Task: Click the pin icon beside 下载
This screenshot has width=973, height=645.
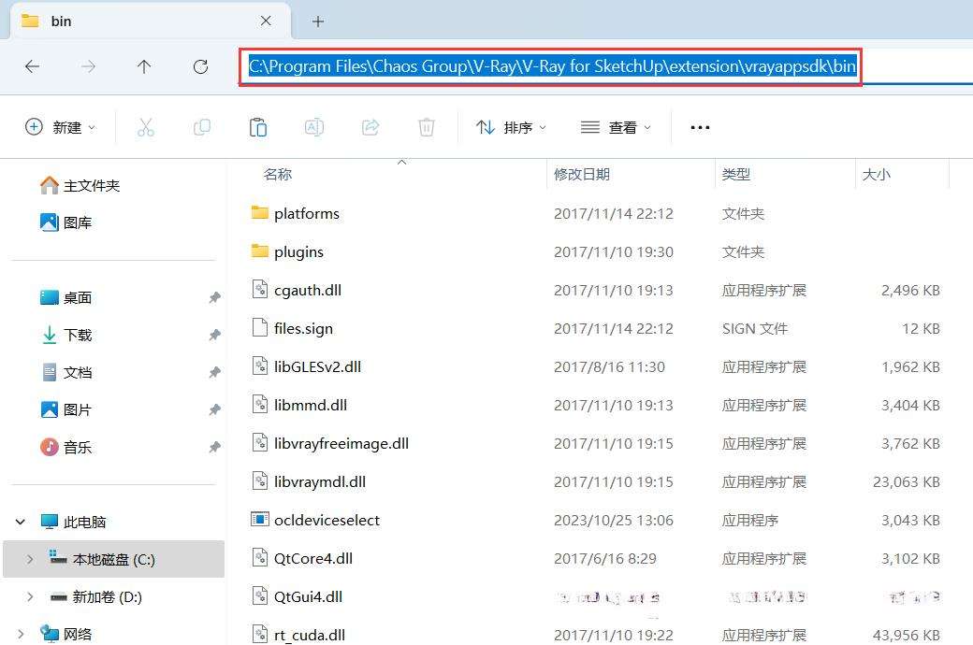Action: 214,335
